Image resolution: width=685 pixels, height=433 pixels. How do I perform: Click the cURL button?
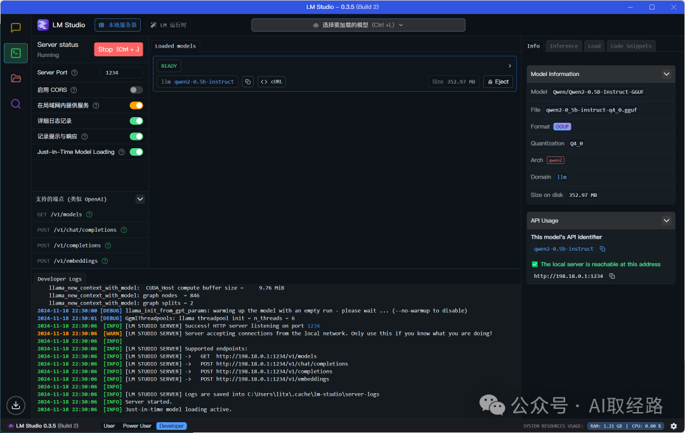[x=271, y=82]
